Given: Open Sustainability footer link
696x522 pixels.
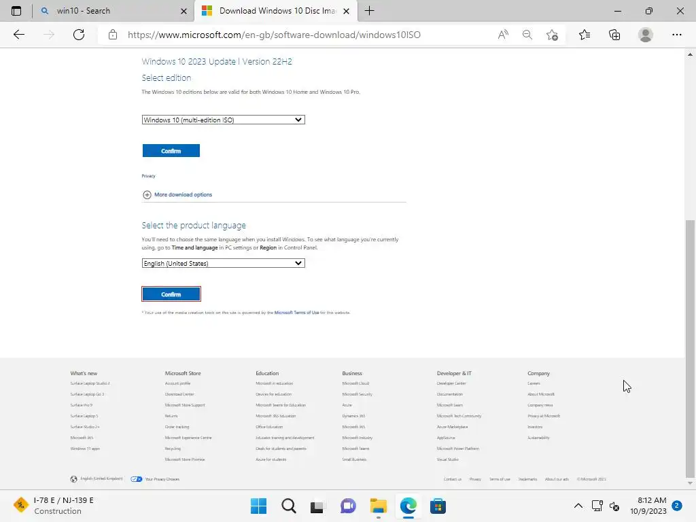Looking at the screenshot, I should tap(538, 438).
